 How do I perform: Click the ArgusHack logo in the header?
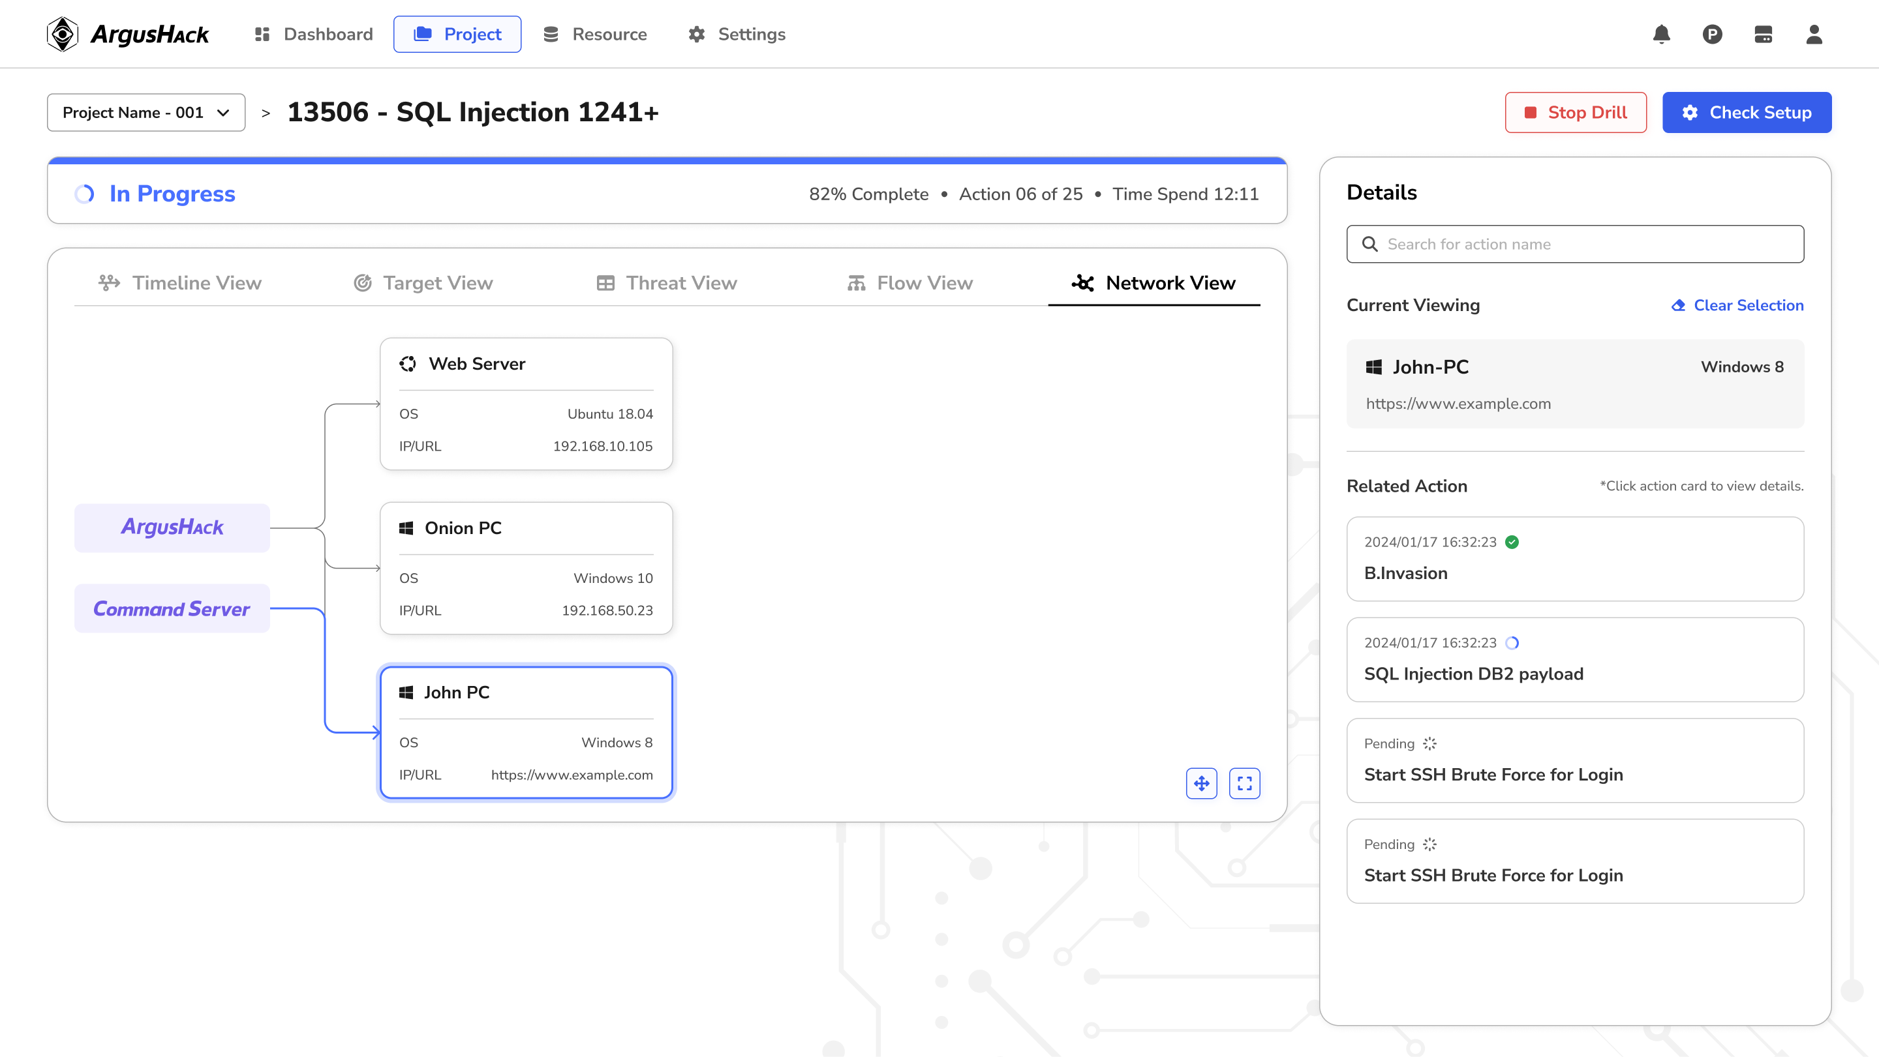[128, 35]
